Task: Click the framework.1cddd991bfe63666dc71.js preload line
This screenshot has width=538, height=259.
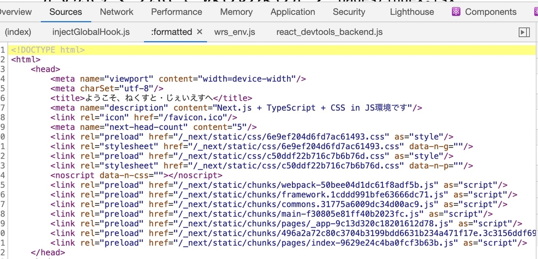Action: [284, 194]
